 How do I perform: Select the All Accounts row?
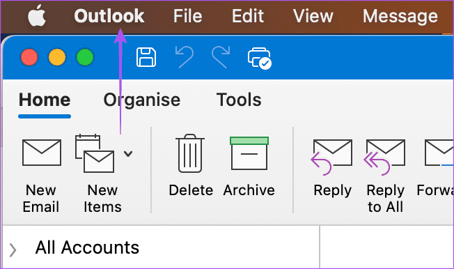tap(161, 247)
